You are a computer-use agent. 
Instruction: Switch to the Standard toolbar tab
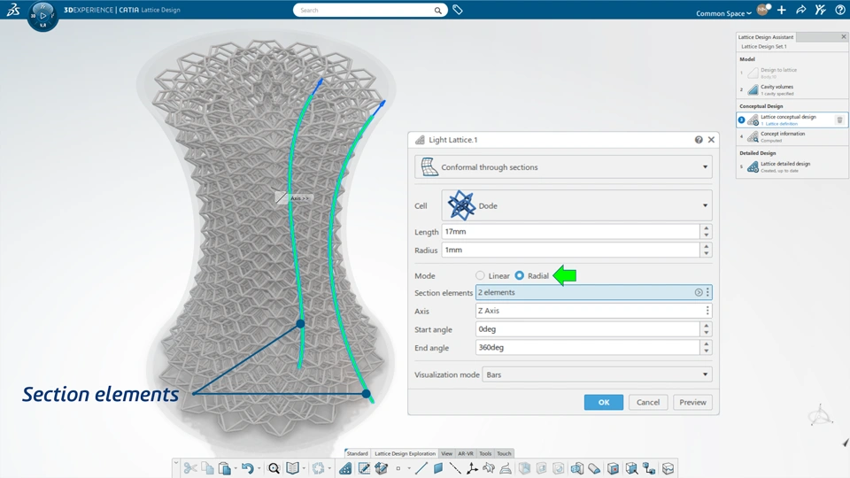pos(357,453)
